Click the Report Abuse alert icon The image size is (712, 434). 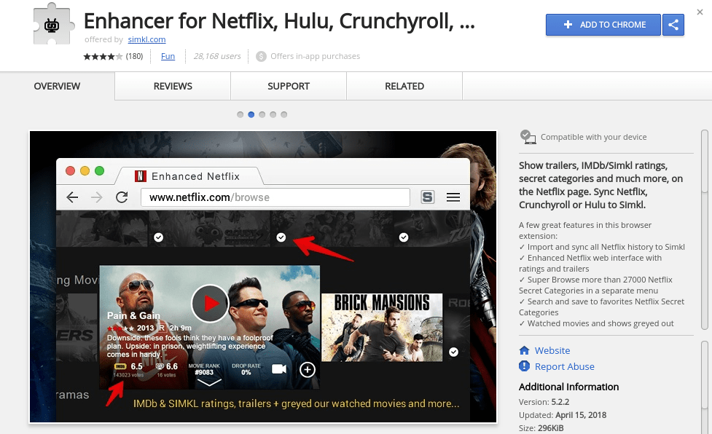(523, 366)
